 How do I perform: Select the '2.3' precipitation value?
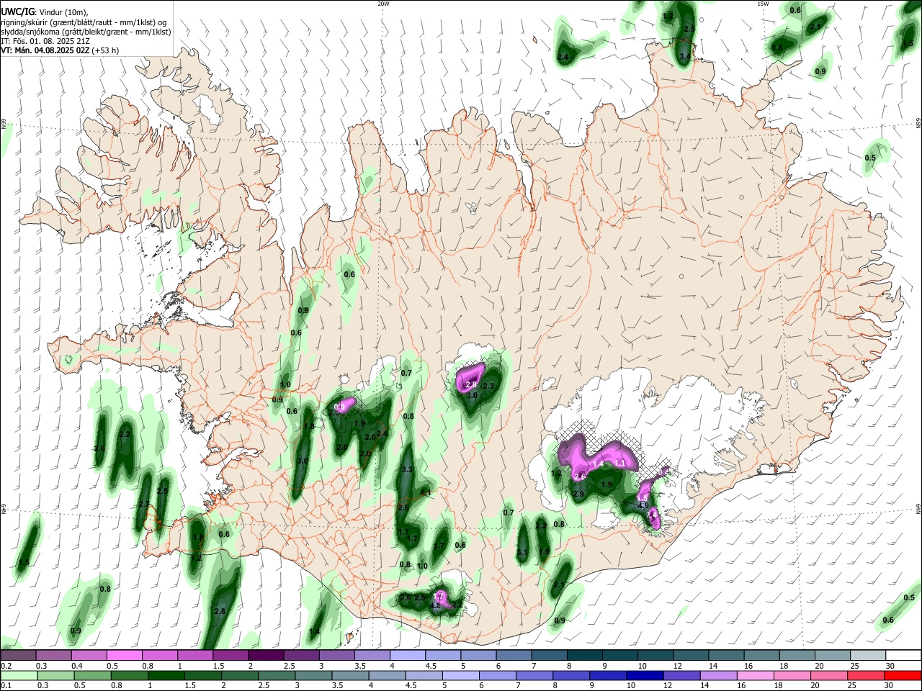[x=488, y=387]
